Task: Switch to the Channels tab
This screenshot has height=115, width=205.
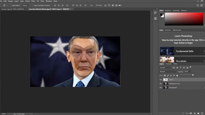Action: 168,64
